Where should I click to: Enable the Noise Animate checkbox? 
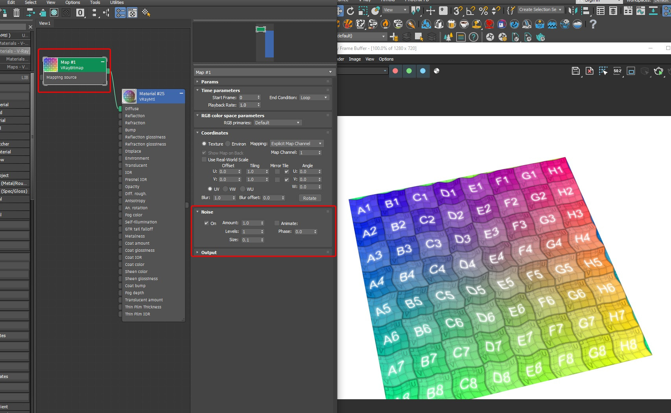277,223
